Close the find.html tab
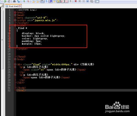 19,6
